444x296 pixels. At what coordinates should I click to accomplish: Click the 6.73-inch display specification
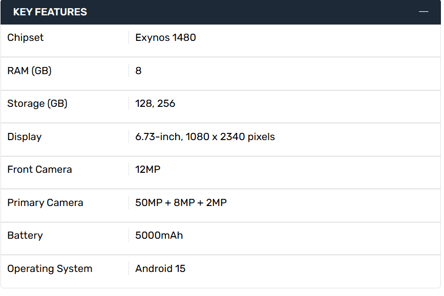click(205, 137)
